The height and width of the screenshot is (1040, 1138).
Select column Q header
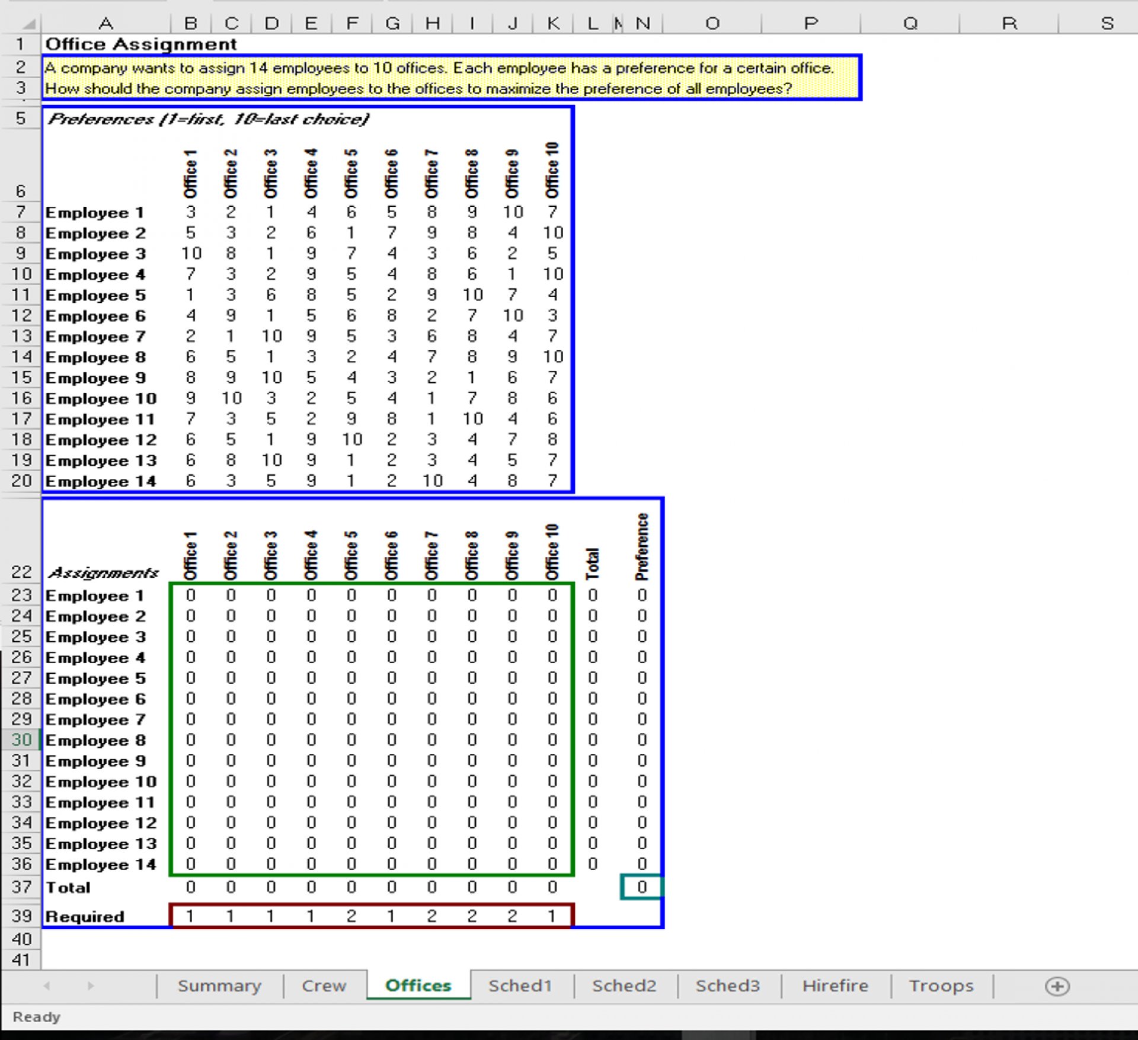(910, 24)
